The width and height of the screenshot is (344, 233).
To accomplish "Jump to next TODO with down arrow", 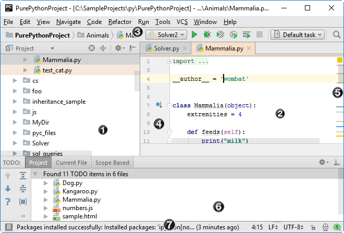I will click(8, 189).
